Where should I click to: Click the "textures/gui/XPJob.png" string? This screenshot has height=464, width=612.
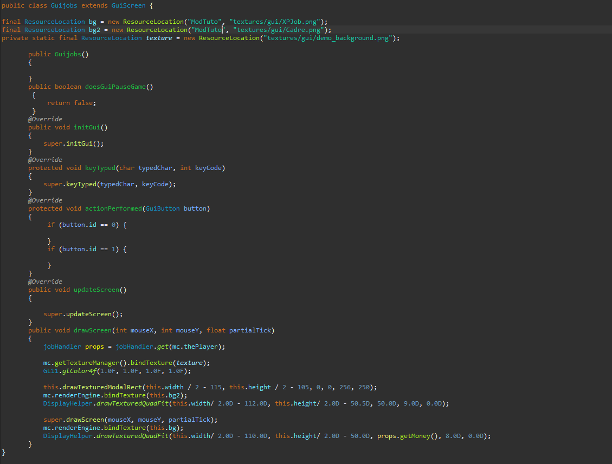pos(274,22)
